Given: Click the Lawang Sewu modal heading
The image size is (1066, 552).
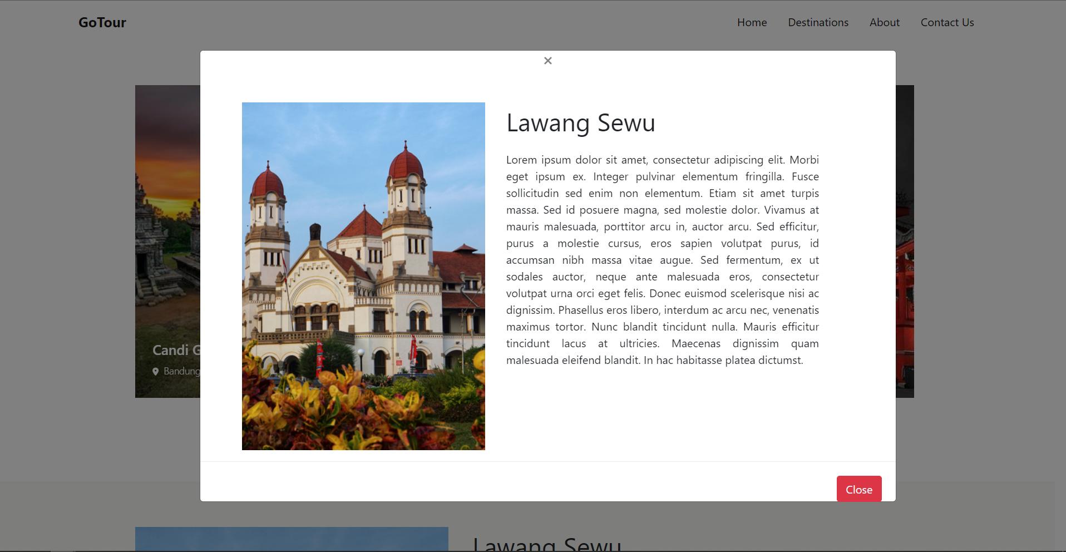Looking at the screenshot, I should [x=580, y=123].
